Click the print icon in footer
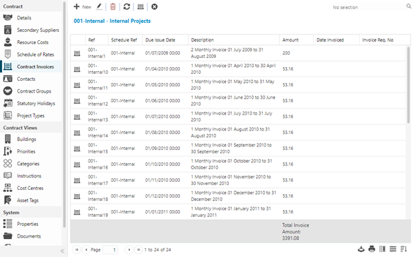This screenshot has width=415, height=257. point(372,249)
